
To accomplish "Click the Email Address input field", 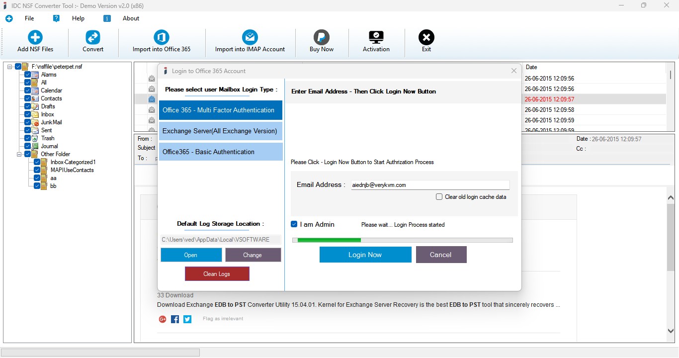I will click(430, 185).
